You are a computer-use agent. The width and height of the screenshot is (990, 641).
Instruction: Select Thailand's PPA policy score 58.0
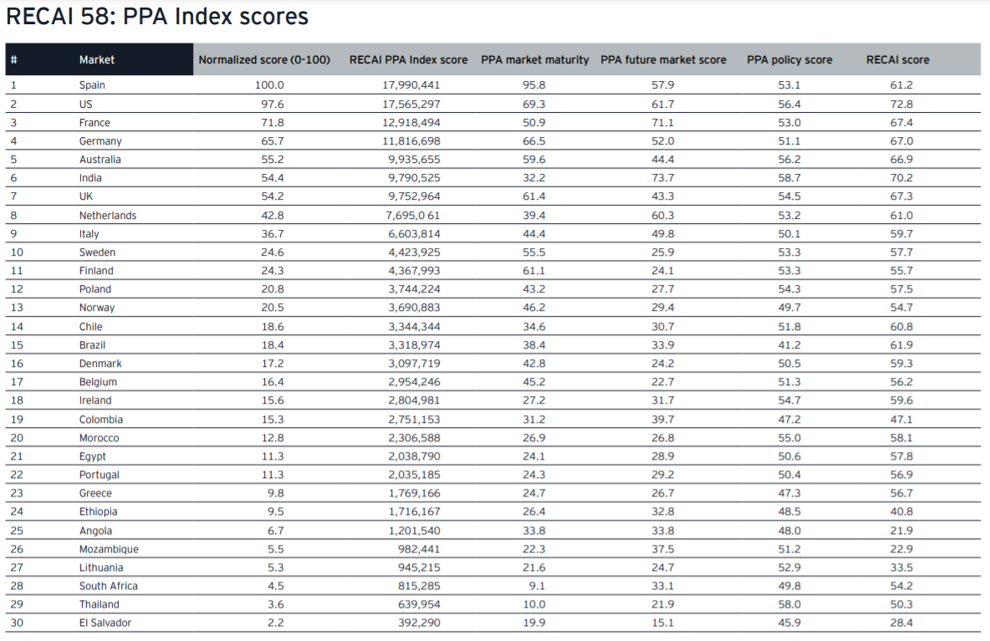(x=789, y=604)
